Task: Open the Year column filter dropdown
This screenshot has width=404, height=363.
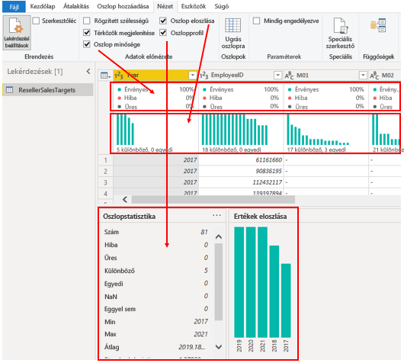Action: [192, 75]
